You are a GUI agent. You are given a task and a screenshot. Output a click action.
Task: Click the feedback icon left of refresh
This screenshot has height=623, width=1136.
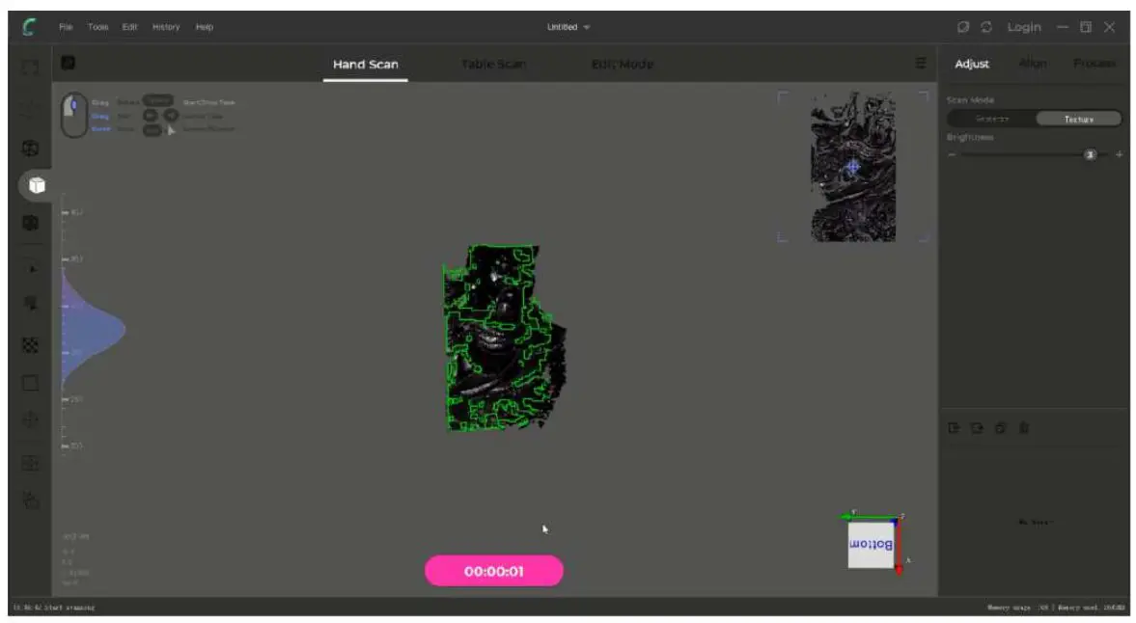point(963,27)
